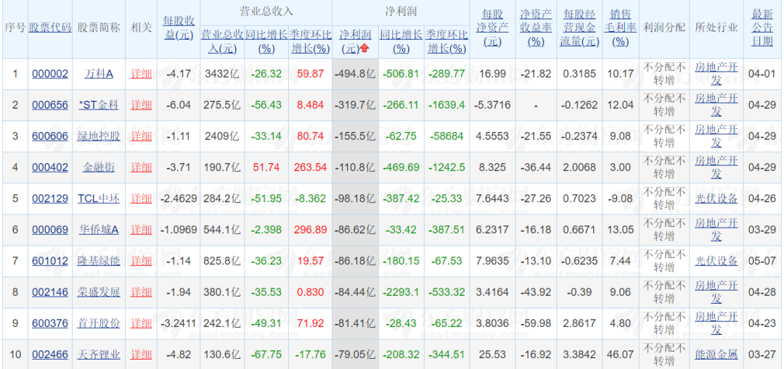Sort by 营业总收入(元) column header
The image size is (784, 369).
coord(221,41)
